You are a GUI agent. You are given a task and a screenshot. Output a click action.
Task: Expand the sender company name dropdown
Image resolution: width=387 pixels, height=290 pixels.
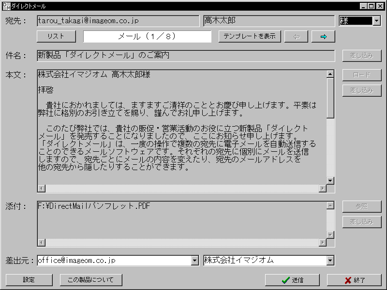(330, 261)
